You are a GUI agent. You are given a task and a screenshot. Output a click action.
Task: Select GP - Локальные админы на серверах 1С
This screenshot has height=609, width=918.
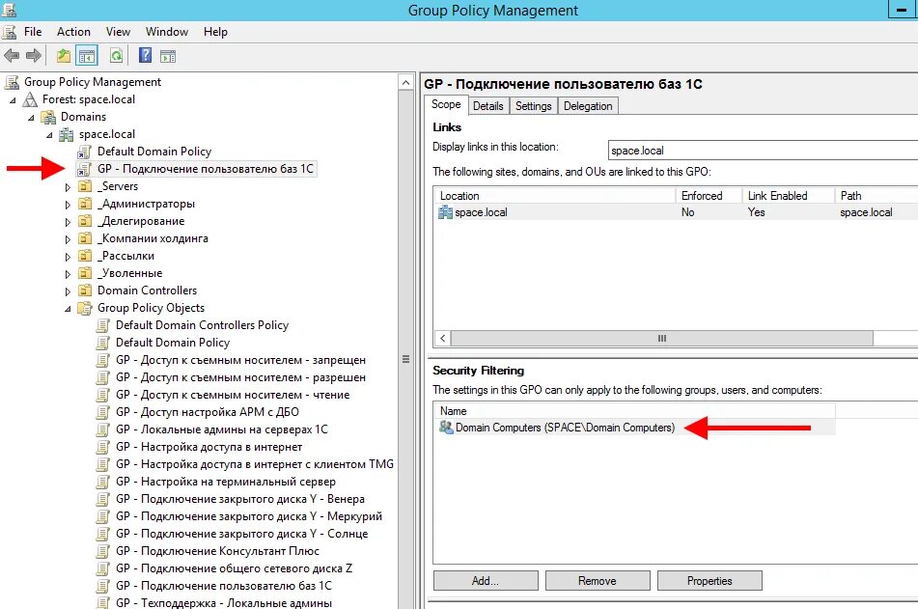tap(222, 429)
